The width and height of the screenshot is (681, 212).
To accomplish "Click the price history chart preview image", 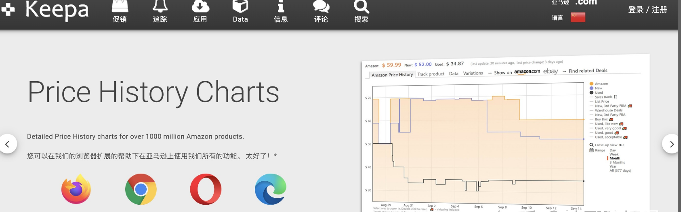I will coord(505,133).
